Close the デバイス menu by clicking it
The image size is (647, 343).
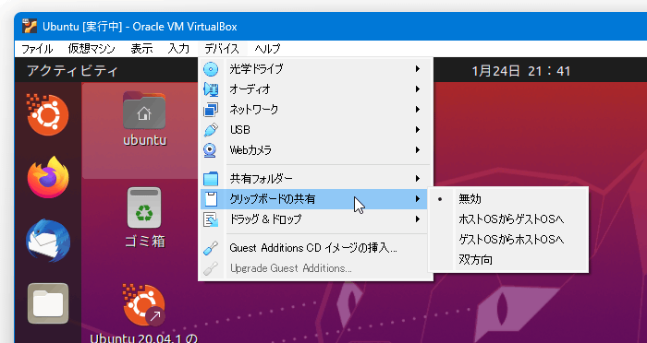[x=222, y=49]
